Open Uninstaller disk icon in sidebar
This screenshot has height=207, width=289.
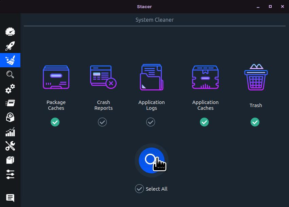[10, 118]
